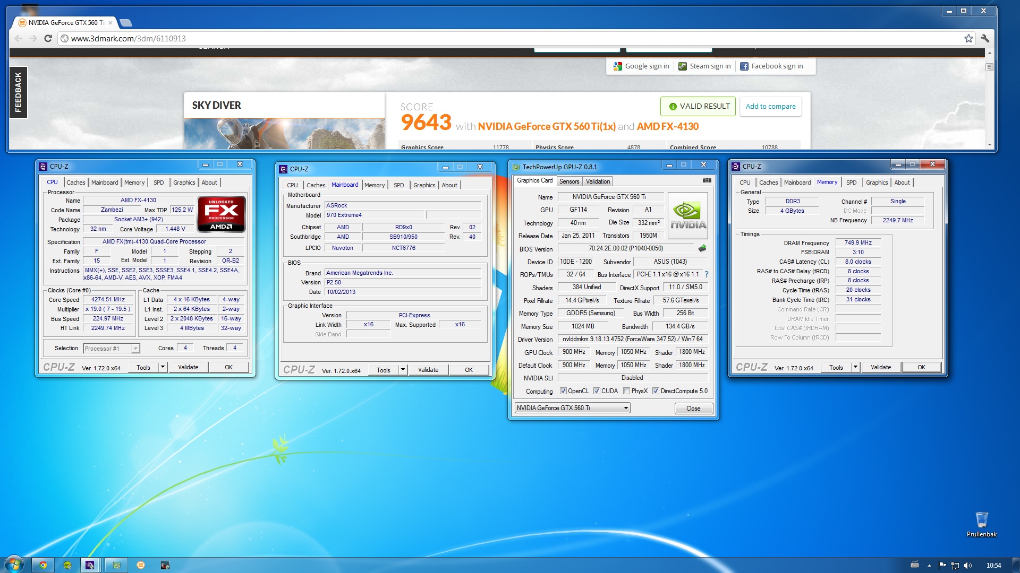This screenshot has height=573, width=1020.
Task: Click Facebook sign in
Action: tap(771, 66)
